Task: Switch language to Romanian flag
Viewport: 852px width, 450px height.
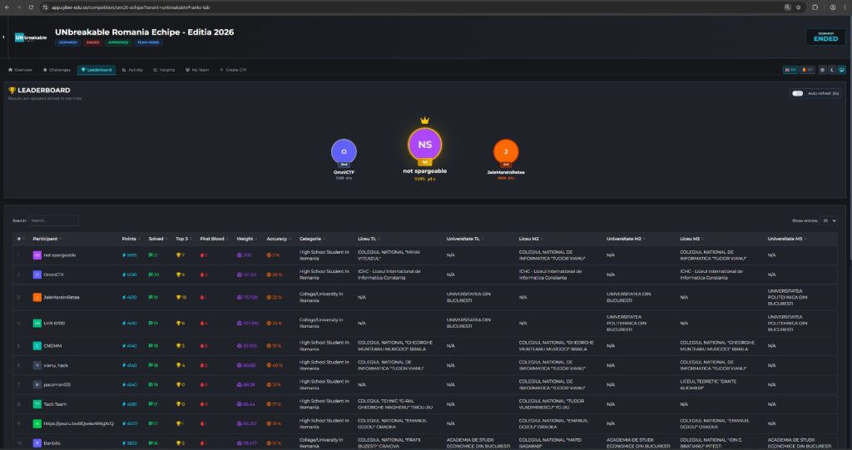Action: pos(805,70)
